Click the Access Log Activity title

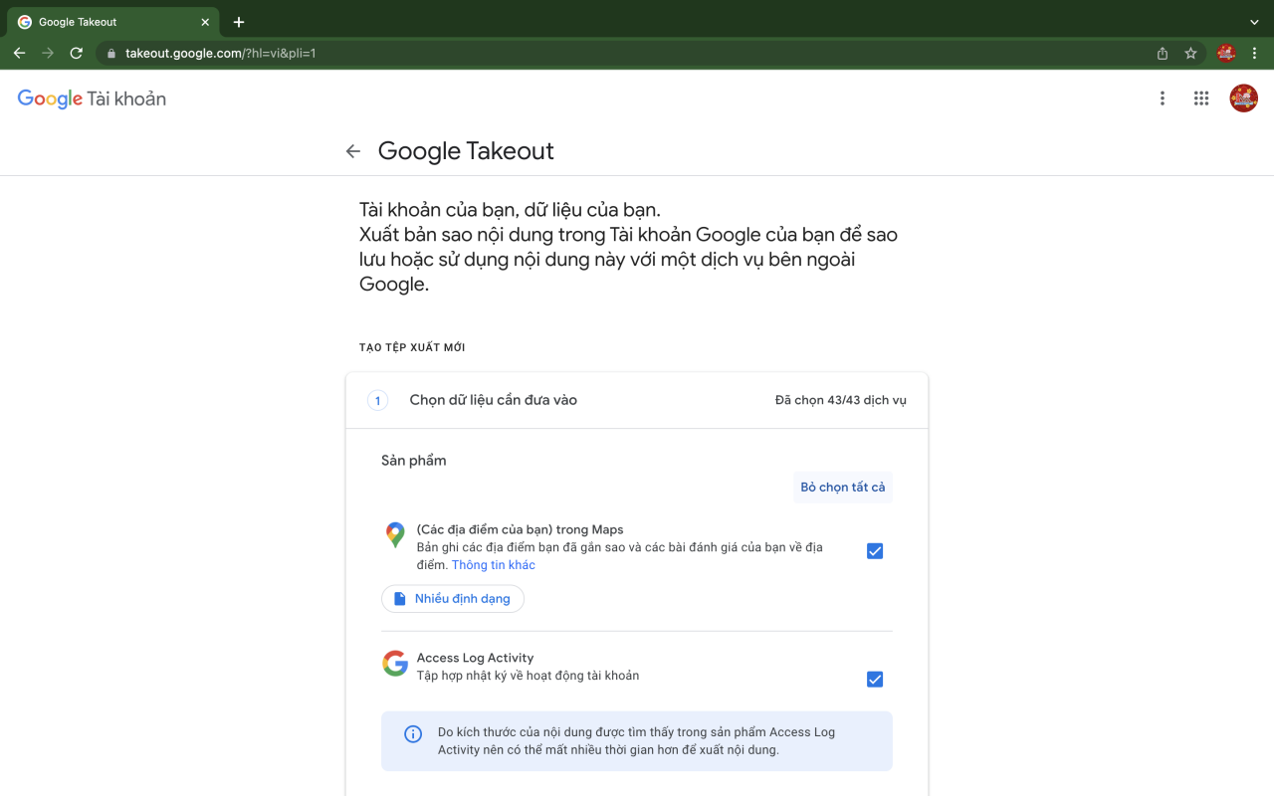(x=476, y=658)
